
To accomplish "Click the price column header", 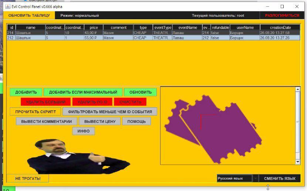I will coord(94,27).
